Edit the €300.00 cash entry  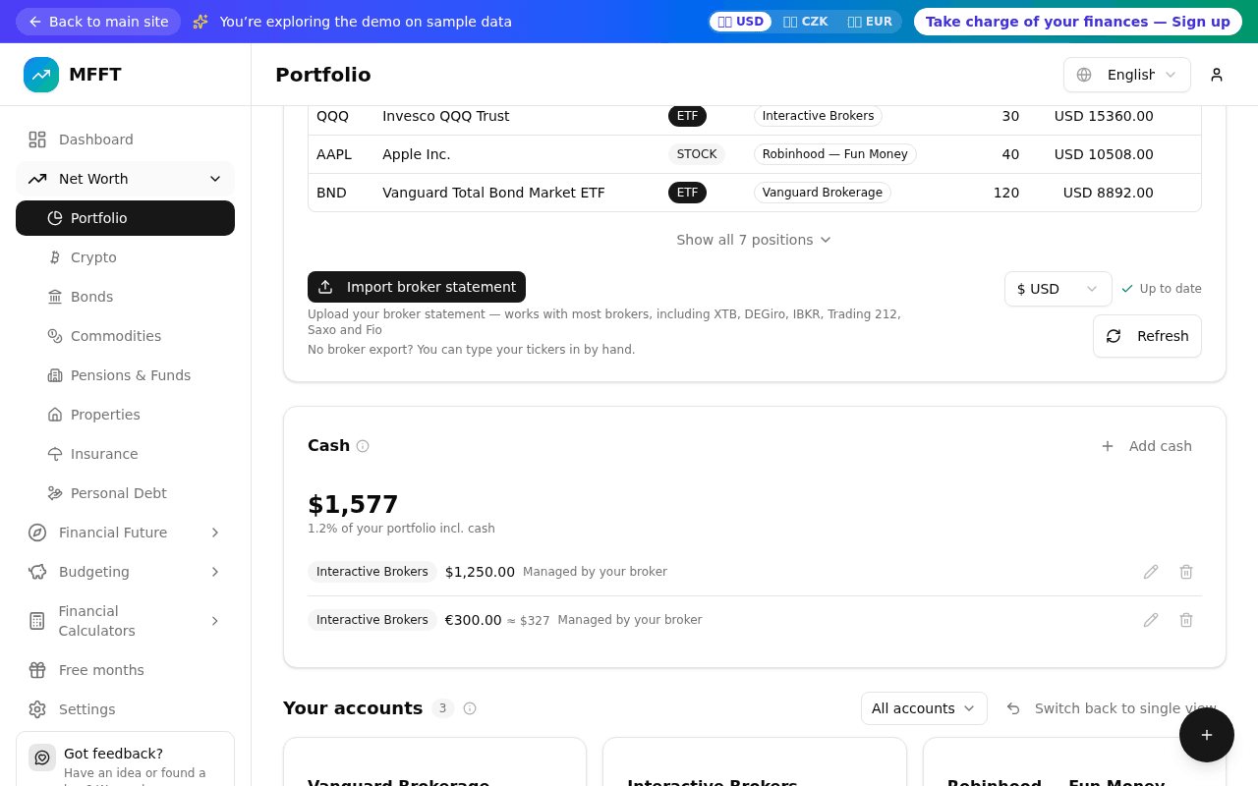(1151, 620)
